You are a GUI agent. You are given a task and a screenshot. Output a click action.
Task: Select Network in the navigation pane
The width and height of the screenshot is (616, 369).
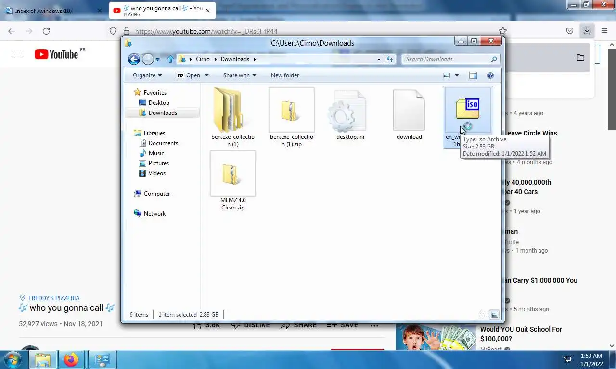coord(154,214)
